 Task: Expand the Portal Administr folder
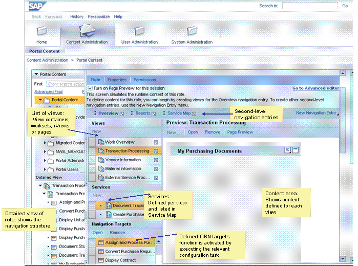[x=45, y=160]
